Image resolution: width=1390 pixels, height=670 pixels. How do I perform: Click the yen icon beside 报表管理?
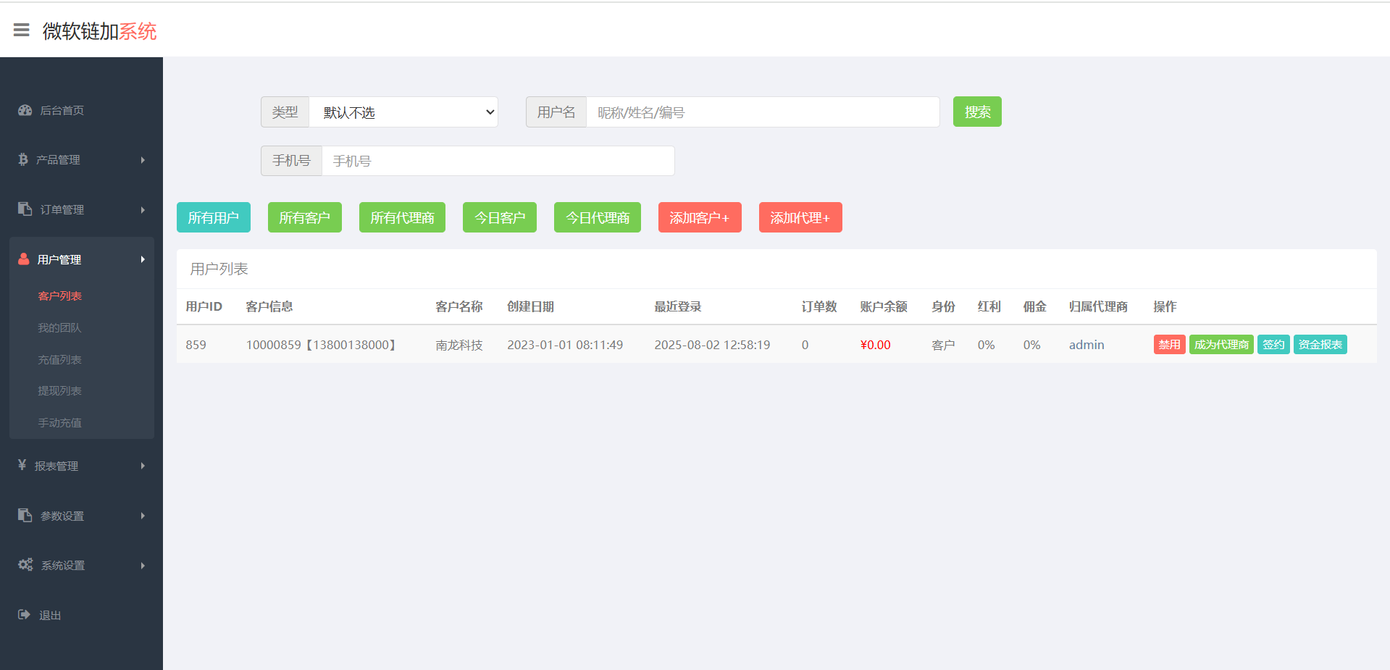pyautogui.click(x=22, y=465)
